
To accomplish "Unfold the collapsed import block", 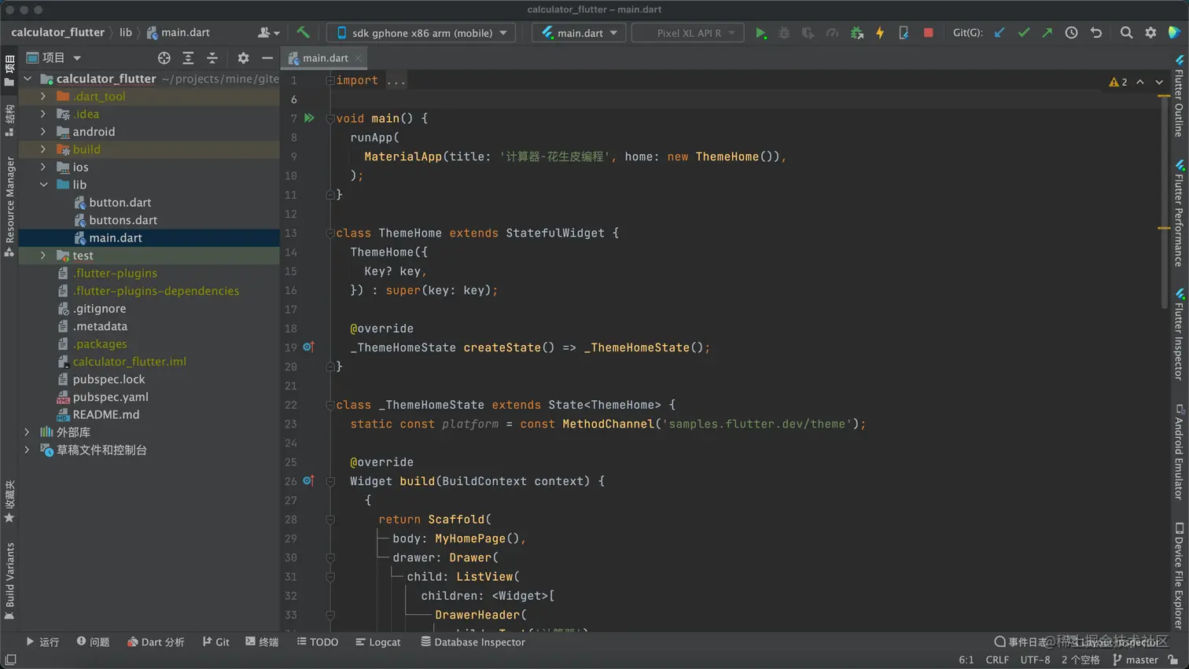I will 330,80.
